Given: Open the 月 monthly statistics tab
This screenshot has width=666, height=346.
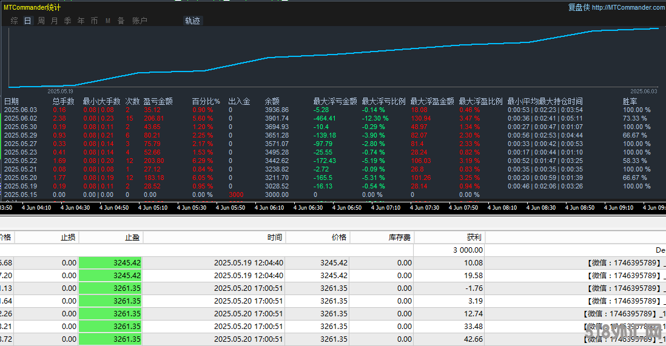Looking at the screenshot, I should [x=55, y=21].
